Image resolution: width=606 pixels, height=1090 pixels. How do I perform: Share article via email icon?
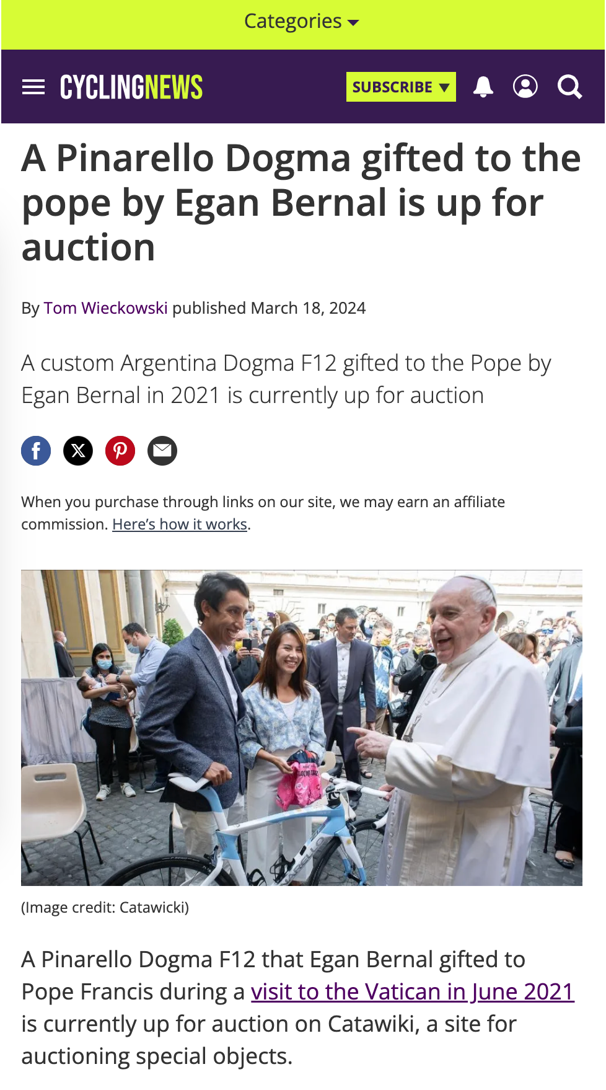click(x=162, y=451)
